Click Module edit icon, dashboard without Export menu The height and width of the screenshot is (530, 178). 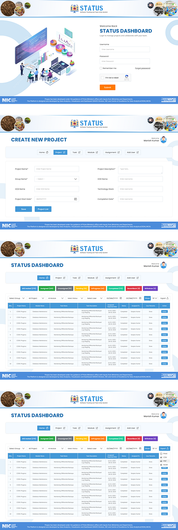[97, 278]
